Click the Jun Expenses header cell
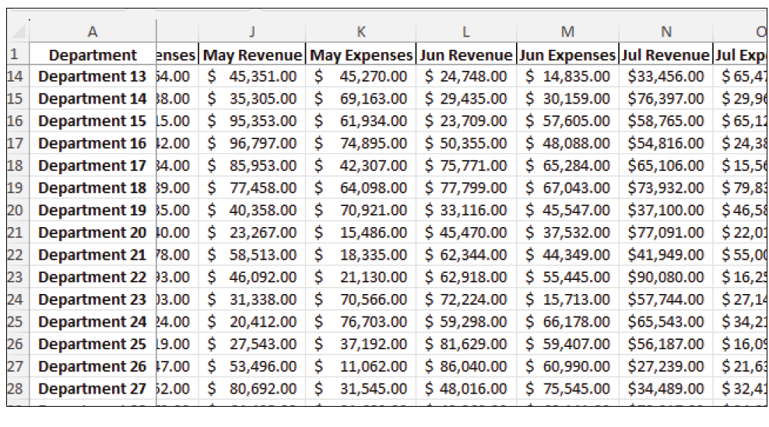Viewport: 769px width, 427px height. pyautogui.click(x=567, y=55)
